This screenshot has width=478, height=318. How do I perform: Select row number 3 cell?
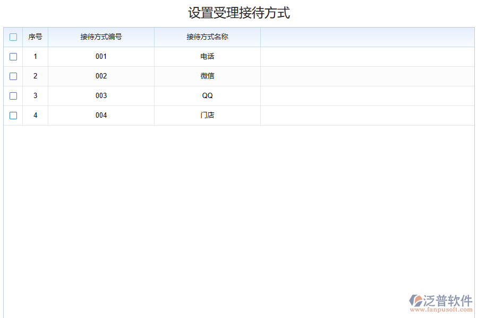[35, 96]
